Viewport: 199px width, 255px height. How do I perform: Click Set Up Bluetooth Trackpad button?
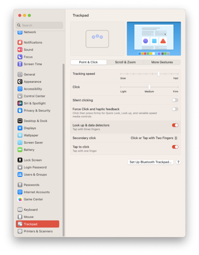coord(151,162)
